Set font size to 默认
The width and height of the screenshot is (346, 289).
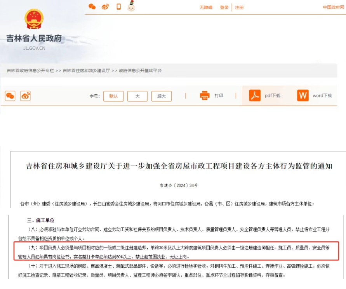(113, 96)
